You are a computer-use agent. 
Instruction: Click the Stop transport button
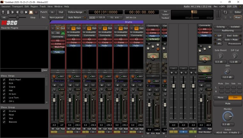[x=31, y=12]
